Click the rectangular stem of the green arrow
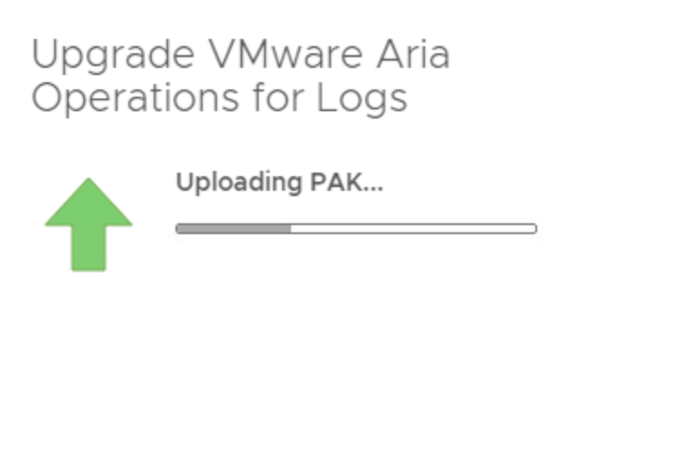The height and width of the screenshot is (452, 700). (89, 249)
